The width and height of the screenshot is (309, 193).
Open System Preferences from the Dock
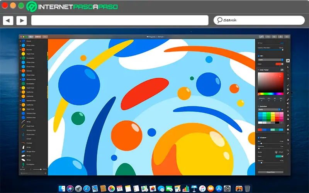[x=227, y=189]
